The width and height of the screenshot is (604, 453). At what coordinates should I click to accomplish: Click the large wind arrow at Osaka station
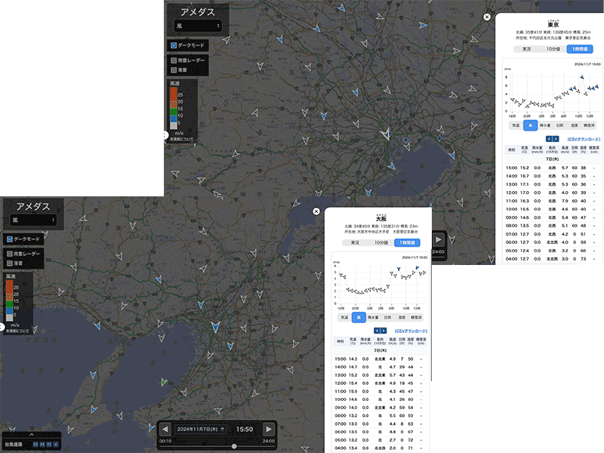(215, 328)
